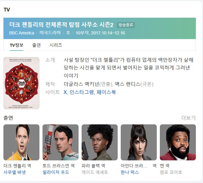
Task: Click the 켄 역 cast photo
Action: (178, 142)
